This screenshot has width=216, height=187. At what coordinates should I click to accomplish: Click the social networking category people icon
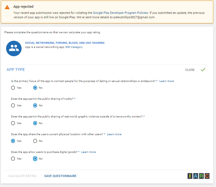click(x=14, y=48)
